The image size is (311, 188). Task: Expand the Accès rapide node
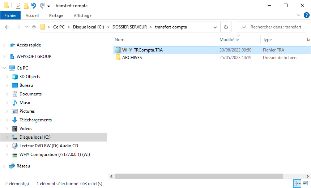4,45
